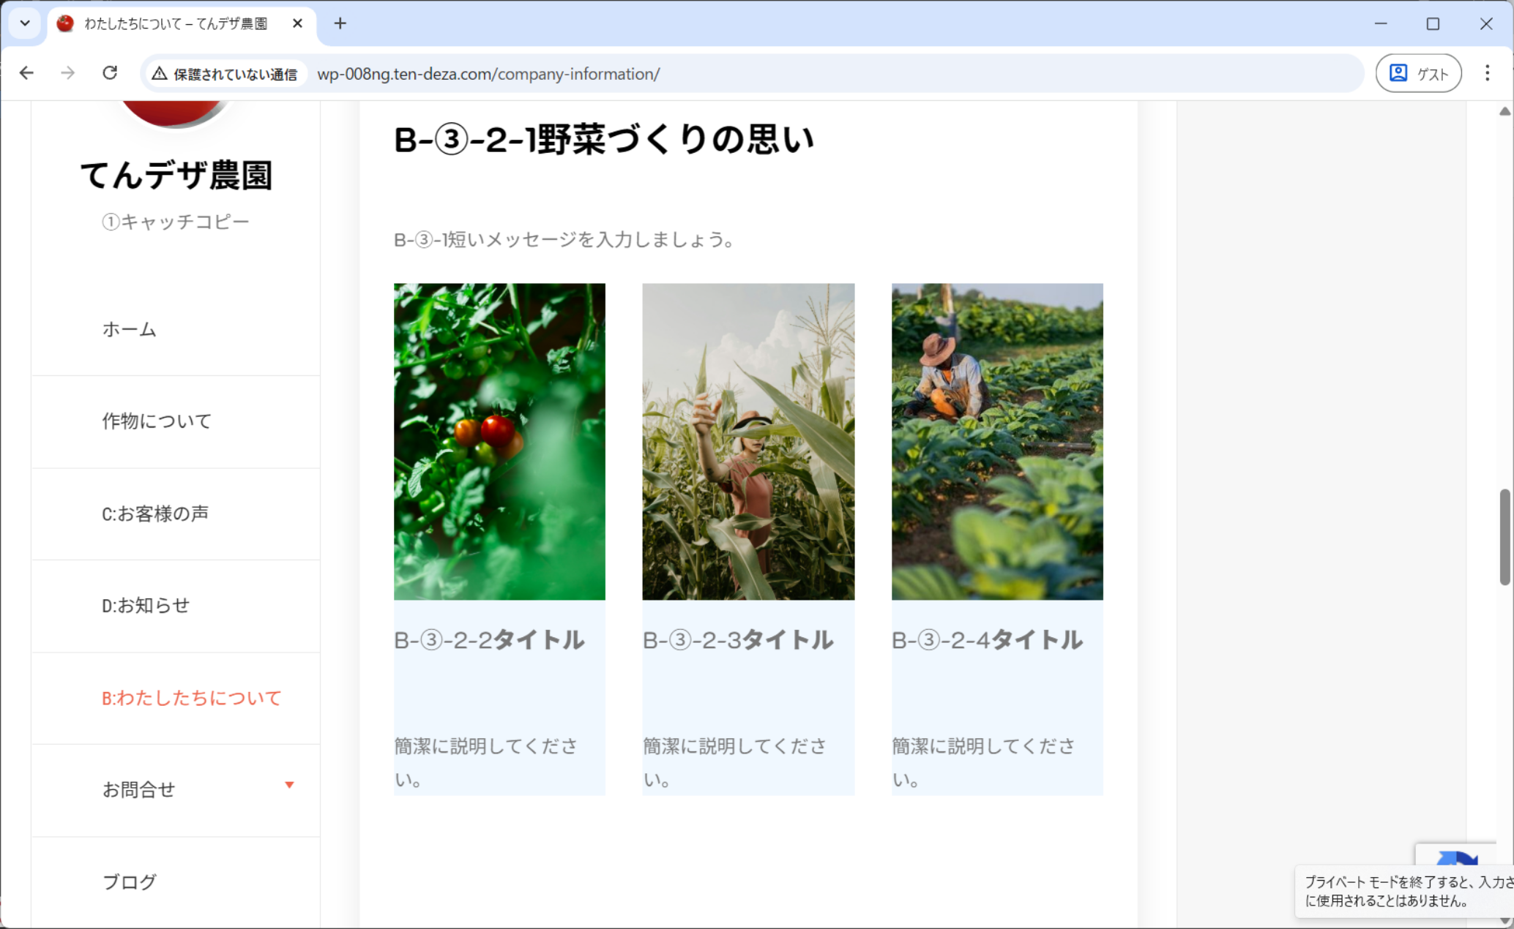Click the corn field woman photo

click(x=748, y=441)
